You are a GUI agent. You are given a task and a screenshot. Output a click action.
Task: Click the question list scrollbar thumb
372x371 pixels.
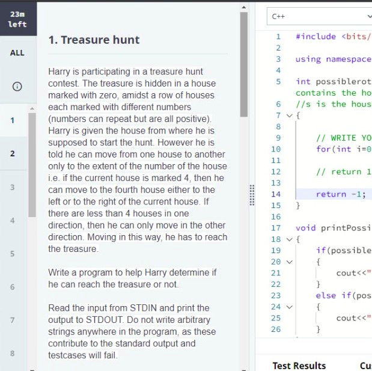[x=32, y=165]
